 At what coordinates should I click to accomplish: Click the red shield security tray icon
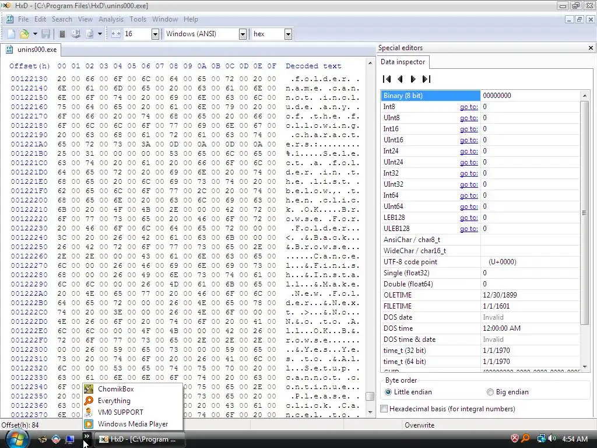pyautogui.click(x=514, y=439)
